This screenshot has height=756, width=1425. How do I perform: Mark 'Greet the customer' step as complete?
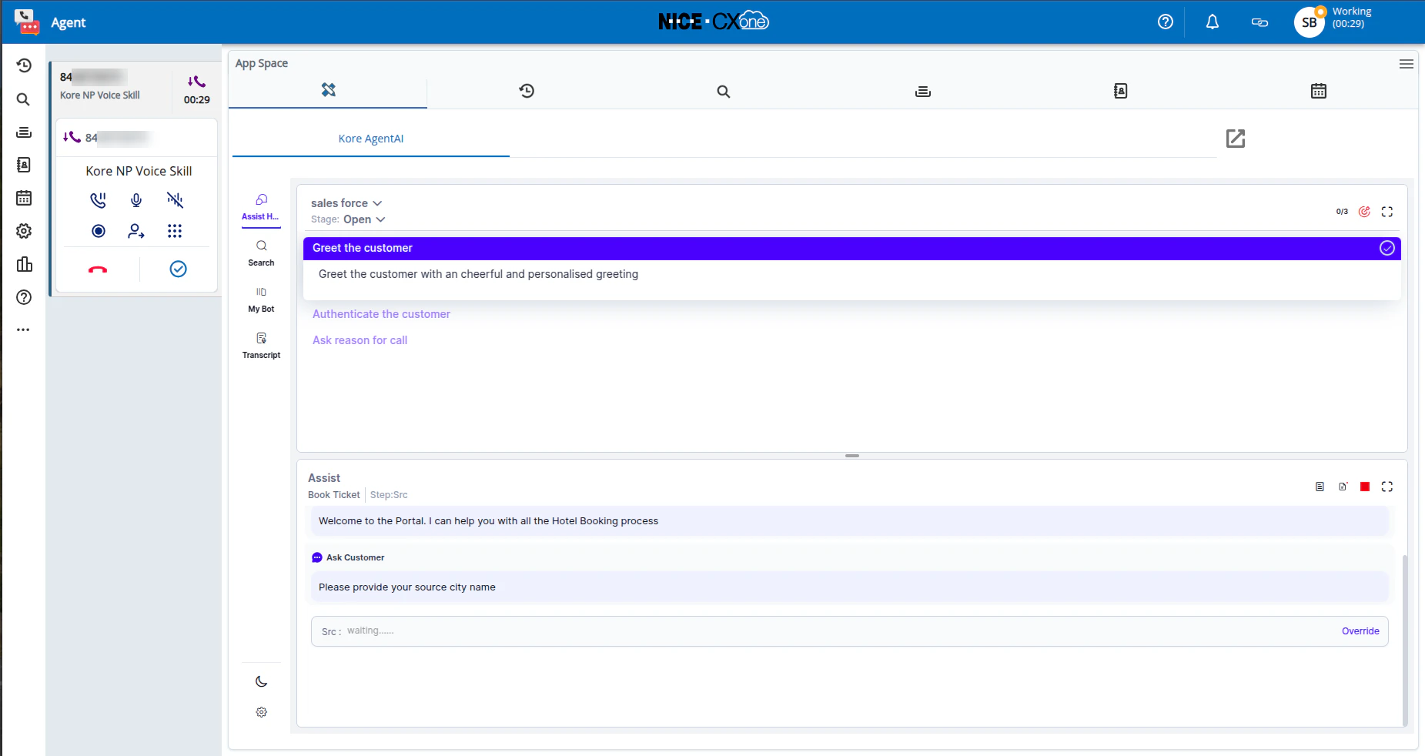pyautogui.click(x=1387, y=248)
